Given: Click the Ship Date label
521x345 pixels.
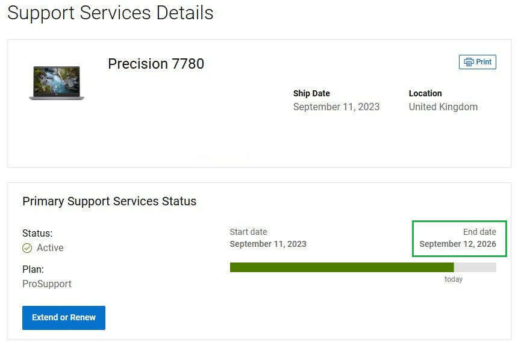Looking at the screenshot, I should [x=311, y=93].
